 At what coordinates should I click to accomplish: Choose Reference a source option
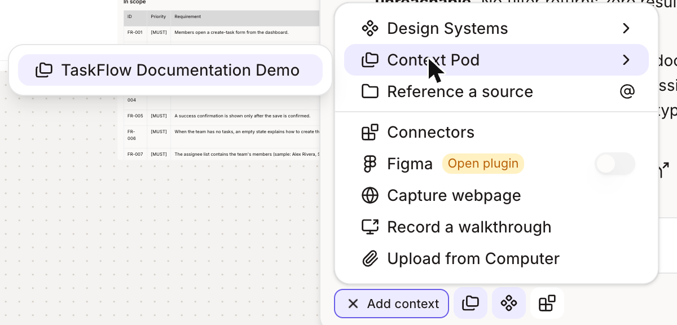pyautogui.click(x=496, y=91)
